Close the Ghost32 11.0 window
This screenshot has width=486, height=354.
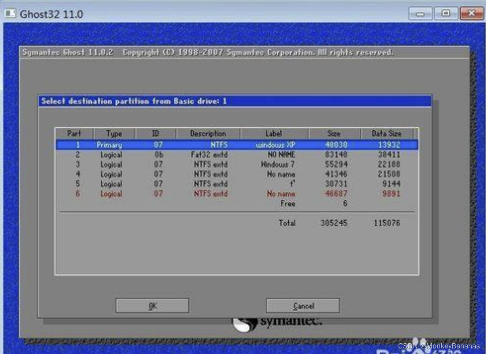[472, 14]
